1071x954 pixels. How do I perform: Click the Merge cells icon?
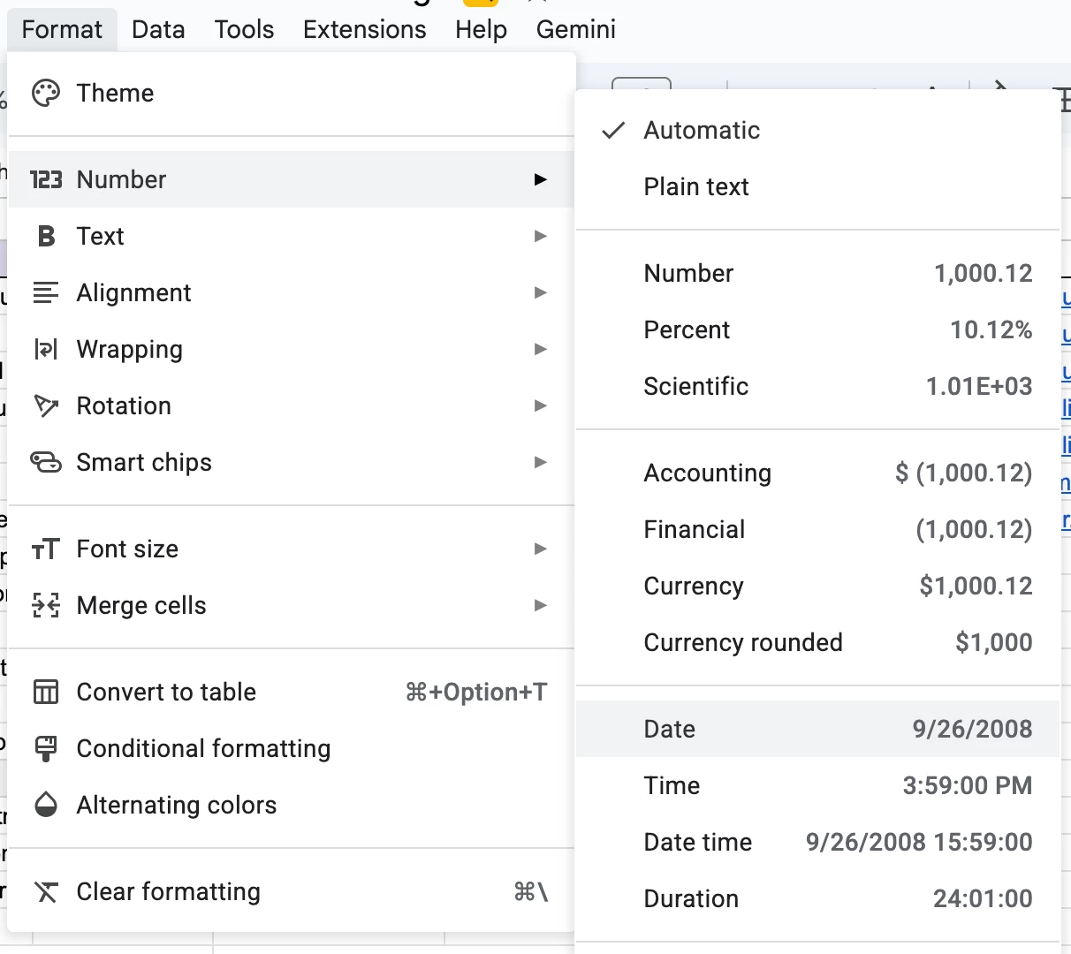(x=46, y=605)
